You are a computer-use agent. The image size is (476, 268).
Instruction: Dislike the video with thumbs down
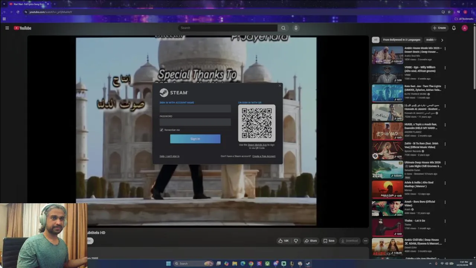(296, 241)
